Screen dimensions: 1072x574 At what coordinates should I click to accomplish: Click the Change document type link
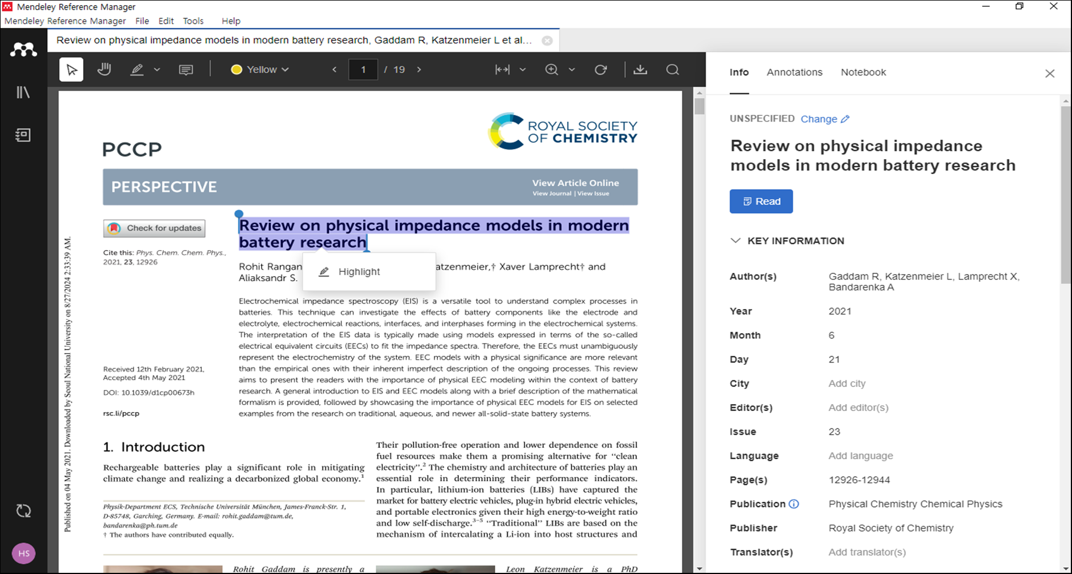818,119
